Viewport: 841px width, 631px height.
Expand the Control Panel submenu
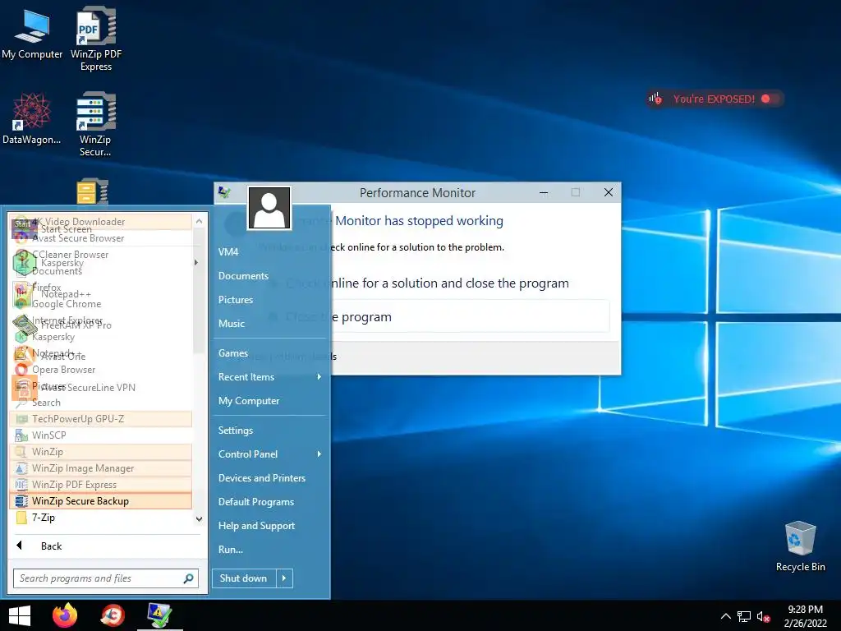[x=270, y=454]
